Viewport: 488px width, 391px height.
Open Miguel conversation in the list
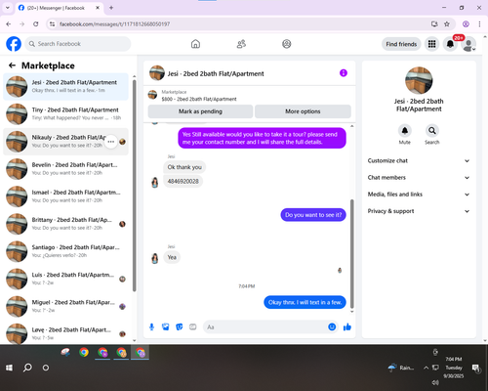coord(65,306)
